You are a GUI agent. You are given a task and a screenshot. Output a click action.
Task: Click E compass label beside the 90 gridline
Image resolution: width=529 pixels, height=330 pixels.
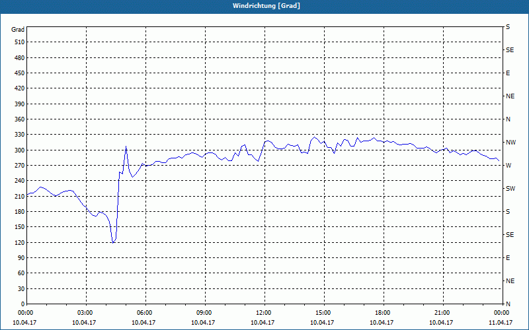point(508,258)
